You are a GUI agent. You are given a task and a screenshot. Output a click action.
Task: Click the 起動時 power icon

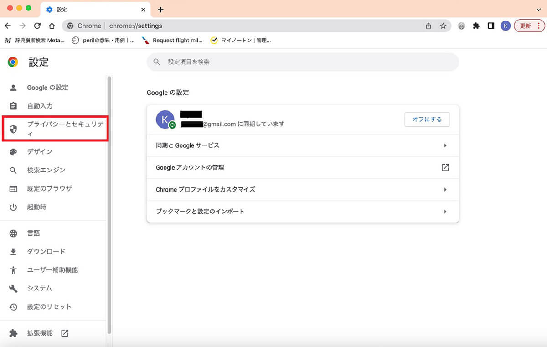[x=13, y=207]
